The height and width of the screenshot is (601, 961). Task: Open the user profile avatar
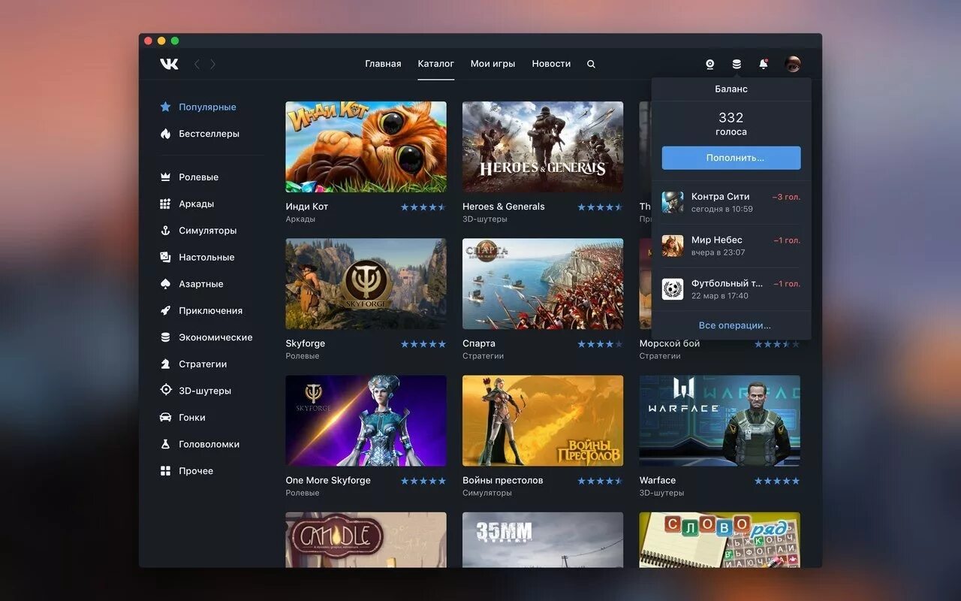coord(793,64)
